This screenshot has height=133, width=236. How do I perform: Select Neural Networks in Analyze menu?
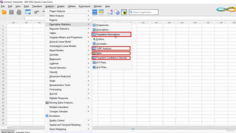pyautogui.click(x=69, y=68)
